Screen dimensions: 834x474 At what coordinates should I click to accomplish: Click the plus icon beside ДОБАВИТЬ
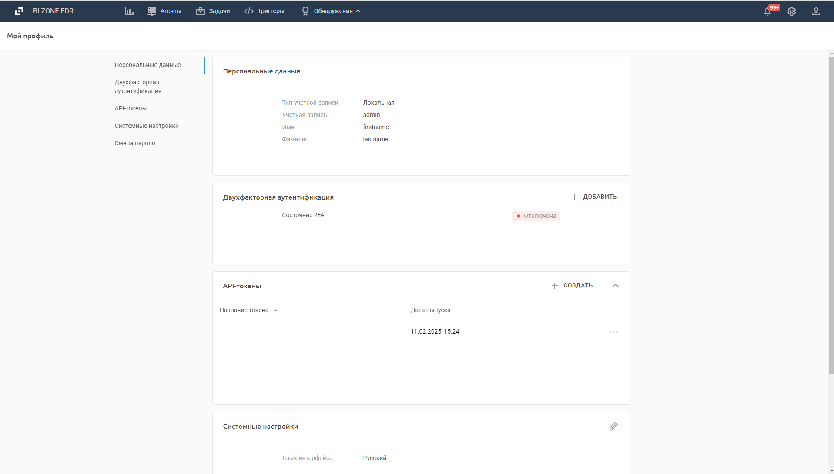(574, 197)
